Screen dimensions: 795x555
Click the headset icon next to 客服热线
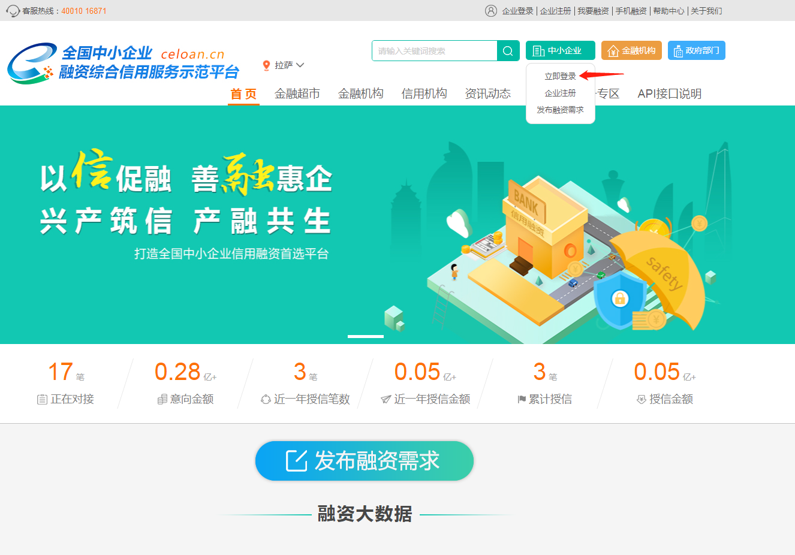(13, 11)
